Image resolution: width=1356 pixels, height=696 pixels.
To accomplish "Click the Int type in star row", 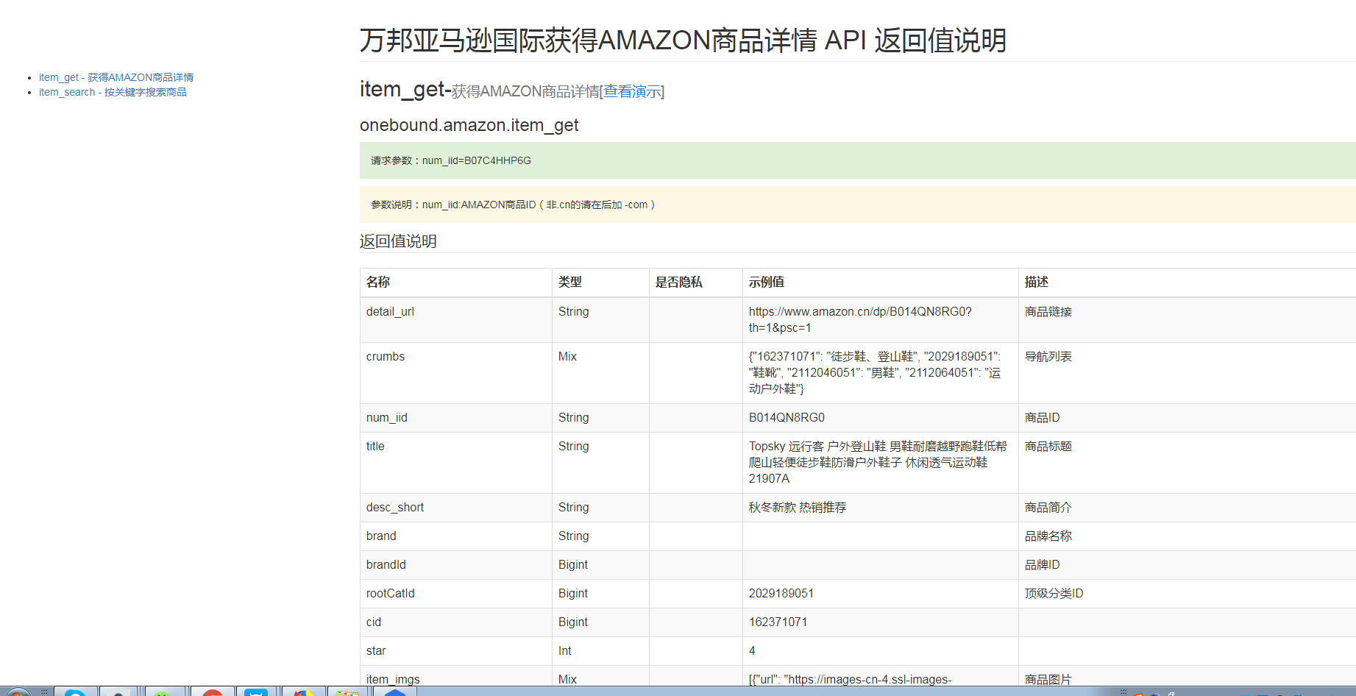I will pyautogui.click(x=564, y=651).
